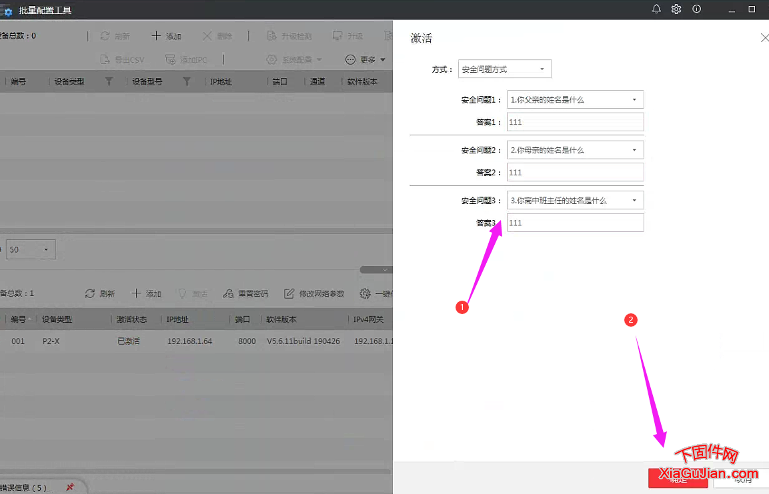This screenshot has height=494, width=769.
Task: Focus the 答案2 answer field
Action: pos(575,173)
